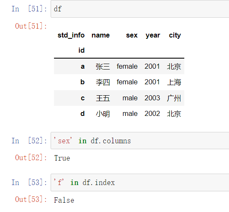The image size is (229, 212).
Task: Click female in row b
Action: [x=127, y=82]
